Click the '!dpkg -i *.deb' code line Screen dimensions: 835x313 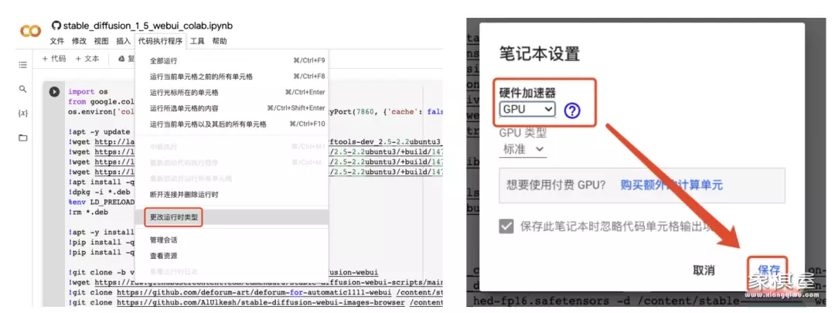tap(99, 192)
